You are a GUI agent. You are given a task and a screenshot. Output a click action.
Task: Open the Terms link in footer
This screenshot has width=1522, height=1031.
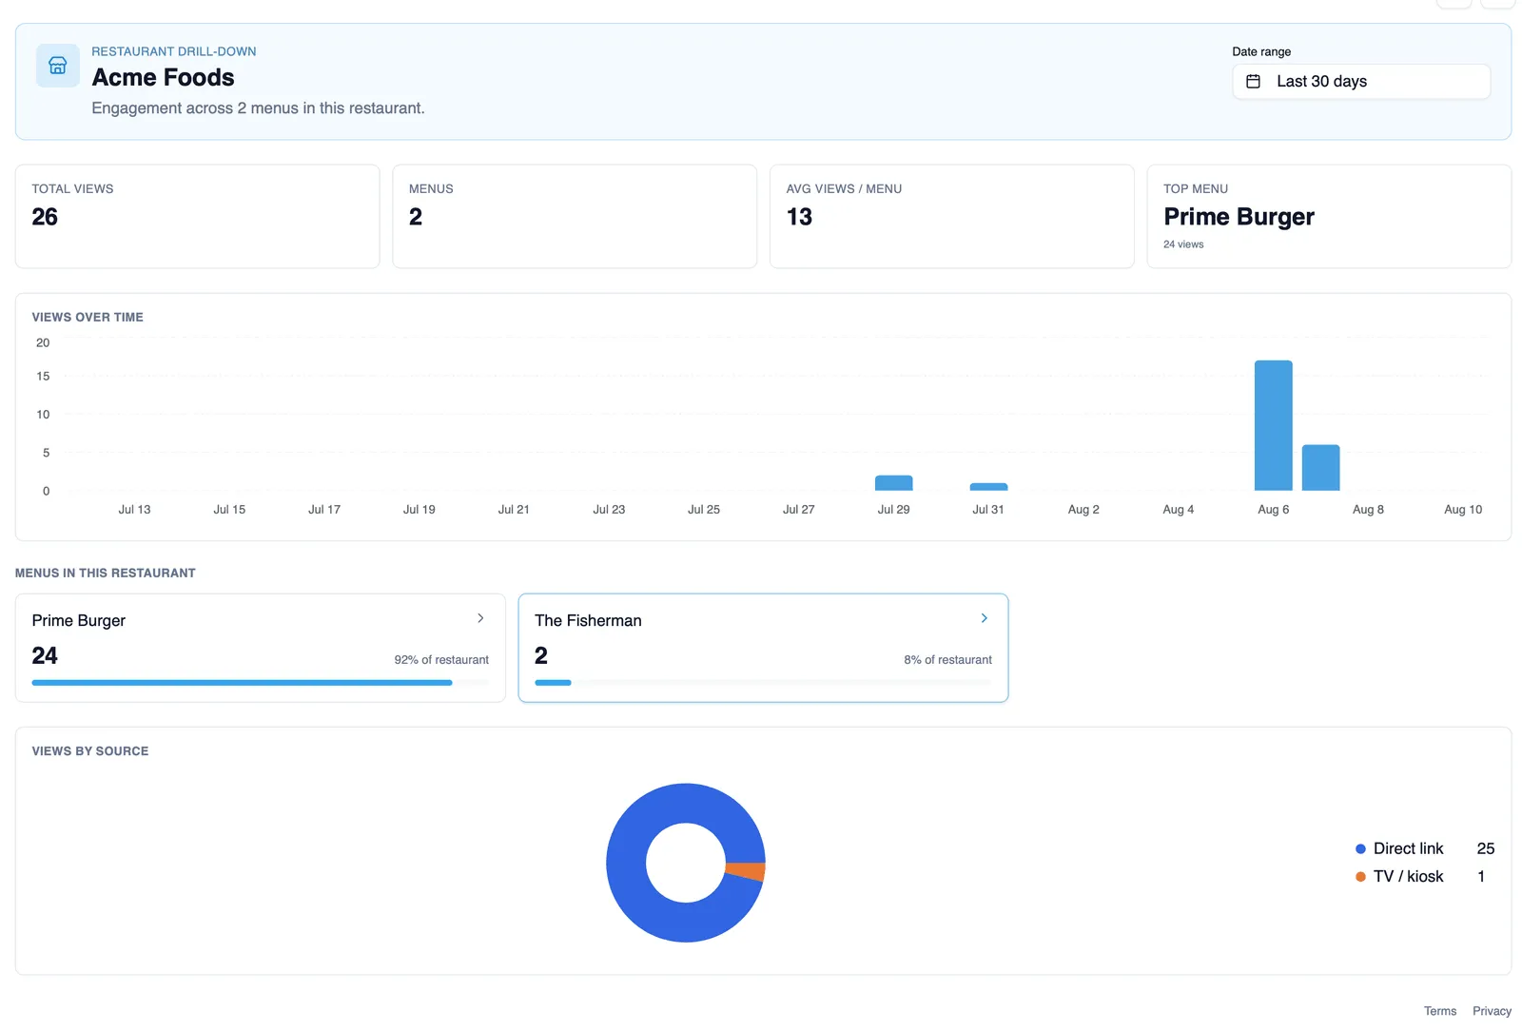1439,1011
